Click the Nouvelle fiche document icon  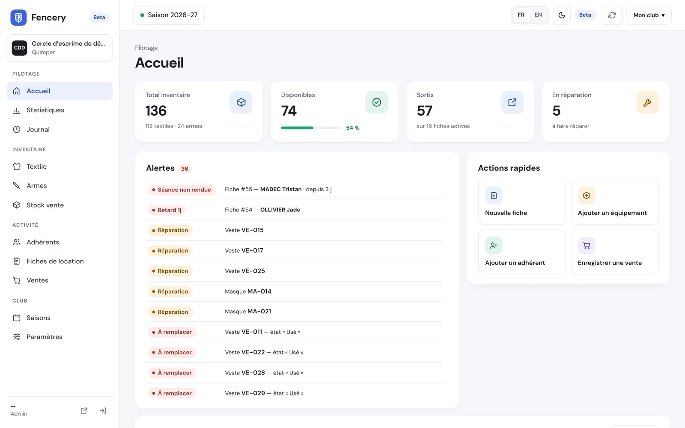(494, 196)
